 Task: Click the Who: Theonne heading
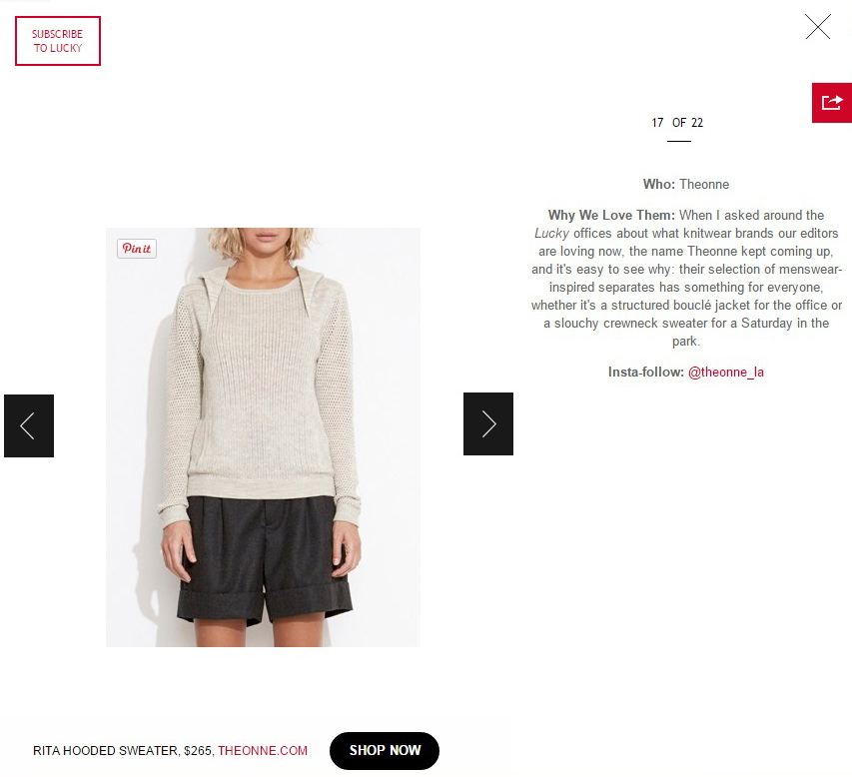click(686, 184)
